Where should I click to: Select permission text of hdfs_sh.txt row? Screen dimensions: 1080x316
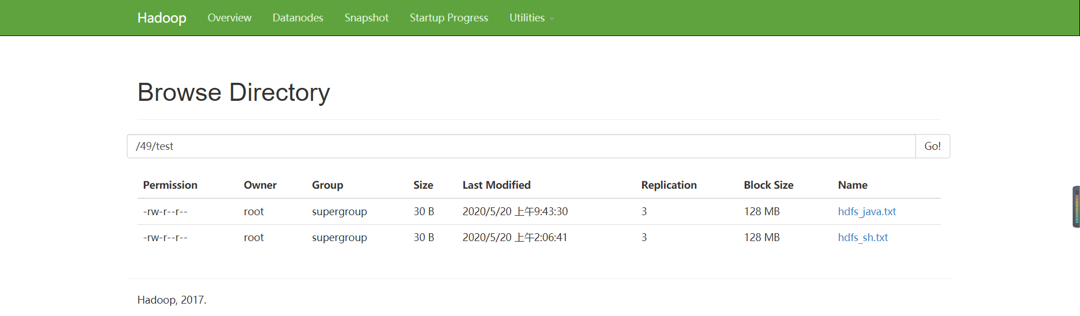click(165, 238)
